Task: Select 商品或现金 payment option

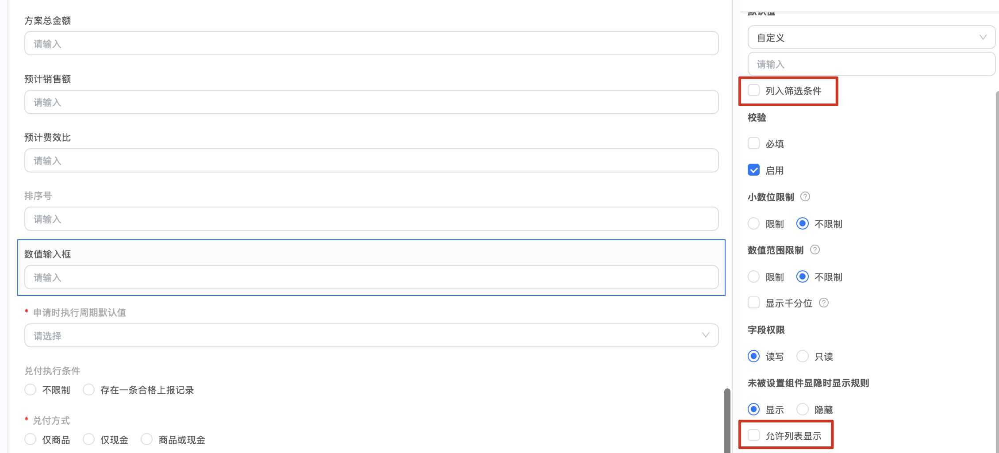Action: 147,439
